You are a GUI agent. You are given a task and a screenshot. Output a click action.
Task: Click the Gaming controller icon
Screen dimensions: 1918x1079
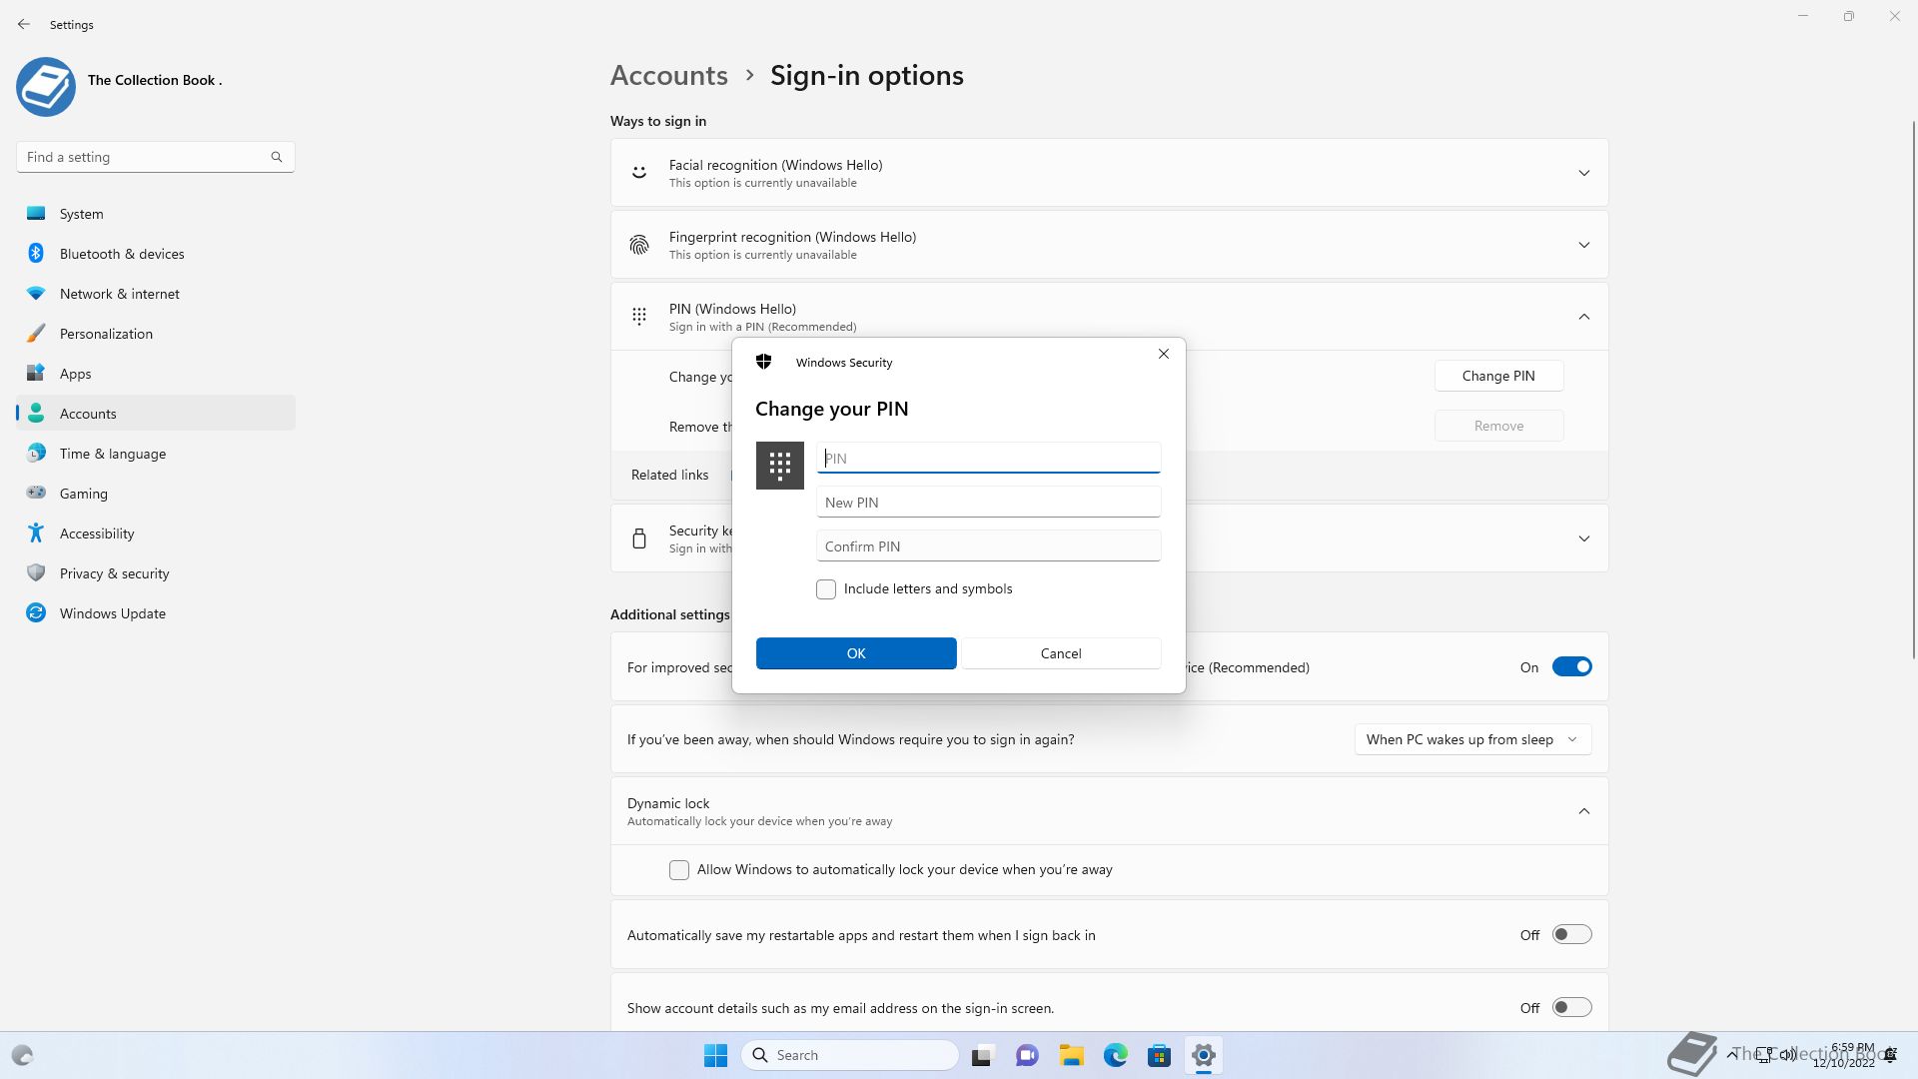tap(36, 493)
